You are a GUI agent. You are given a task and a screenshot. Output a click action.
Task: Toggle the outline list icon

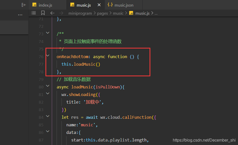click(33, 13)
